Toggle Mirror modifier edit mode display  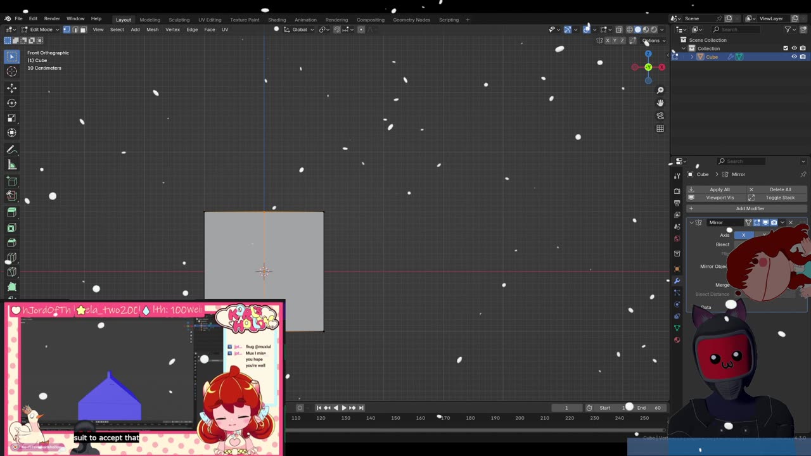click(757, 222)
